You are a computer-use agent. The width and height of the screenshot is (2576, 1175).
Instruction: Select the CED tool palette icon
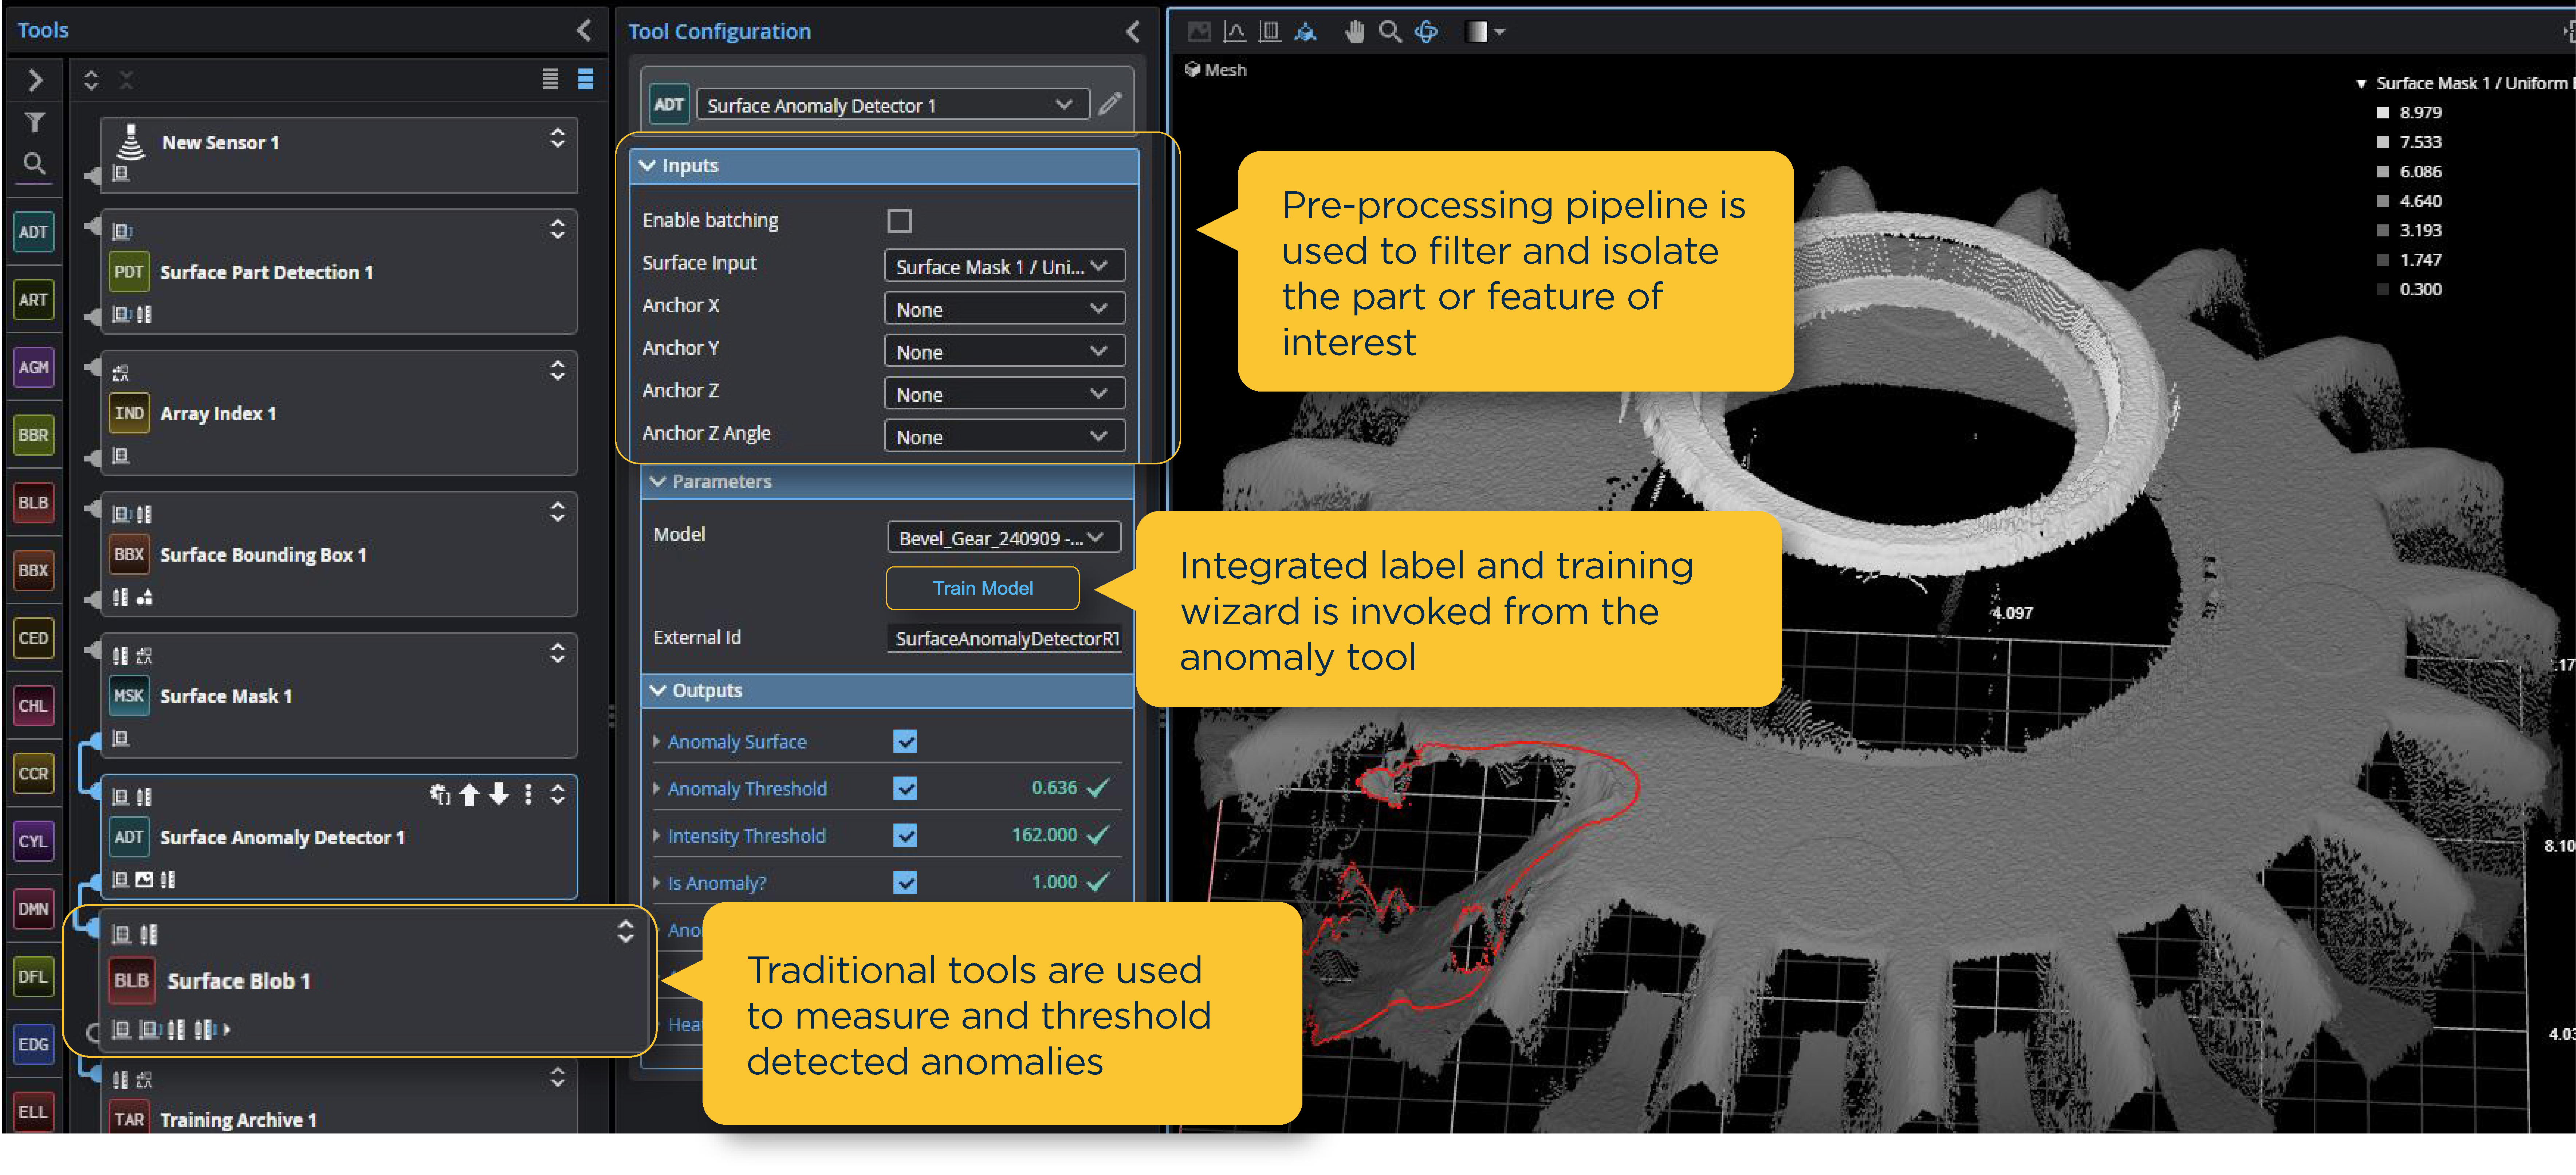(33, 638)
